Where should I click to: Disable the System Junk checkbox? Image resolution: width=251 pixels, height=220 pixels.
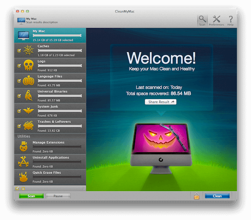(x=19, y=111)
